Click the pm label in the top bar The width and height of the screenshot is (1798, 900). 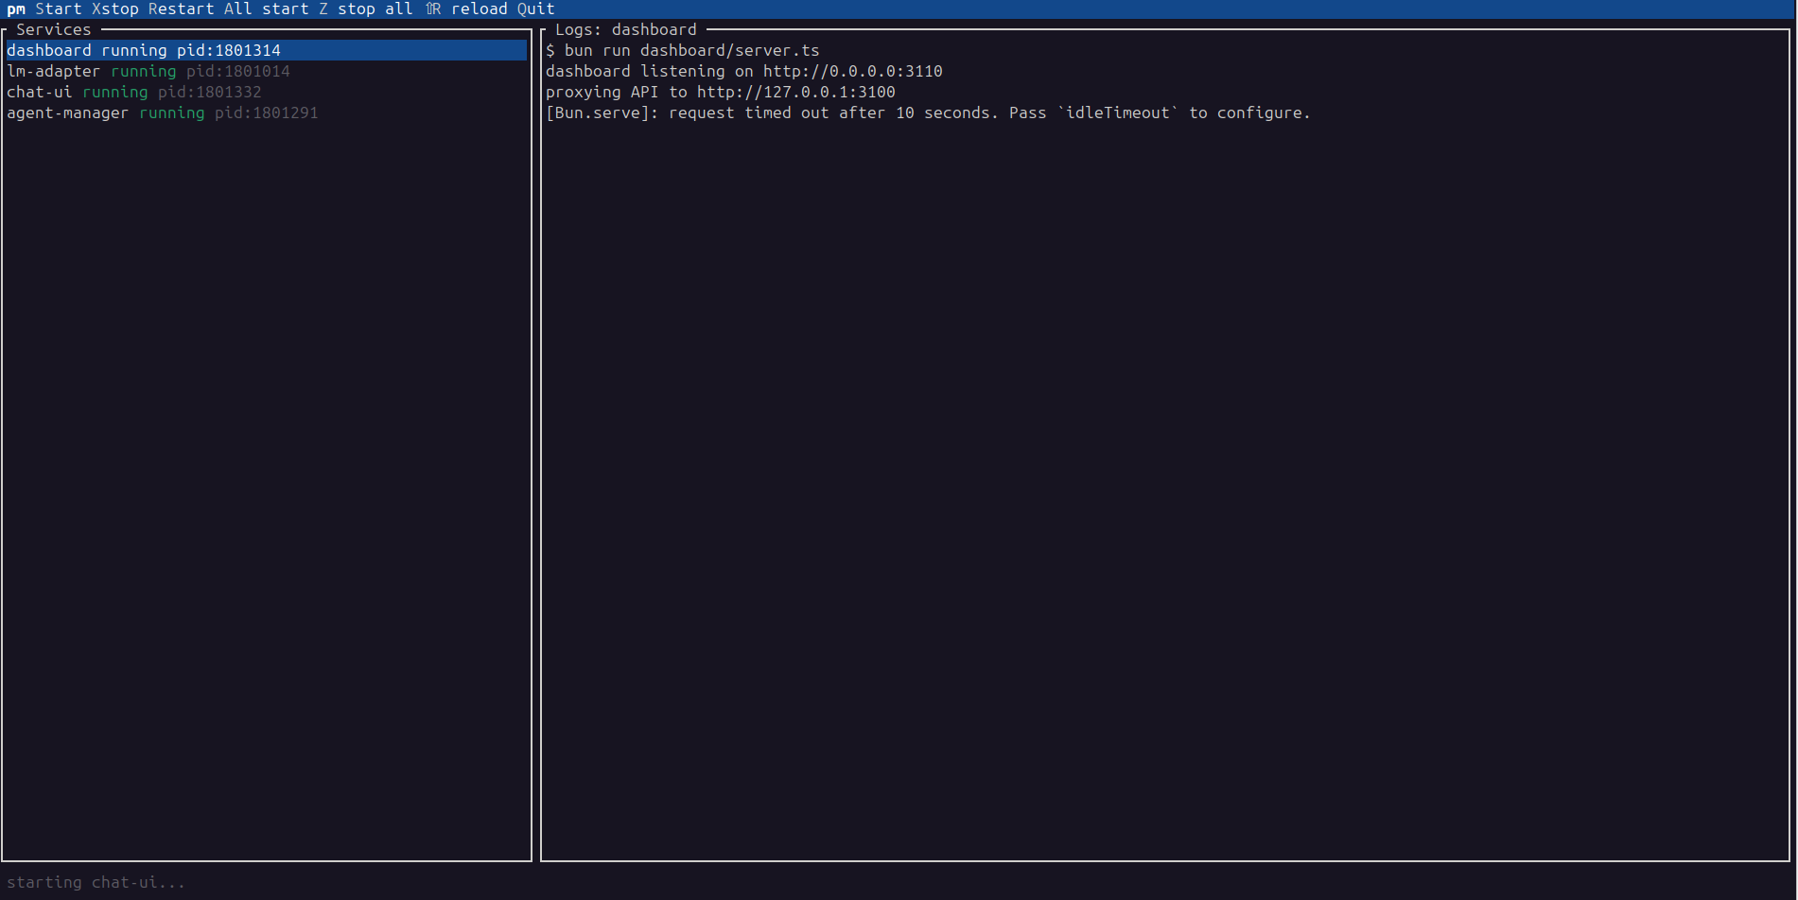16,9
